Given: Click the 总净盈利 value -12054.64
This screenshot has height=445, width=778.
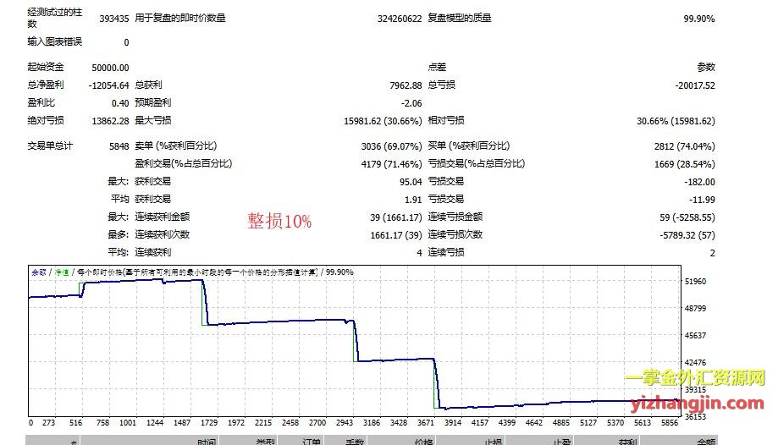Looking at the screenshot, I should pyautogui.click(x=108, y=85).
